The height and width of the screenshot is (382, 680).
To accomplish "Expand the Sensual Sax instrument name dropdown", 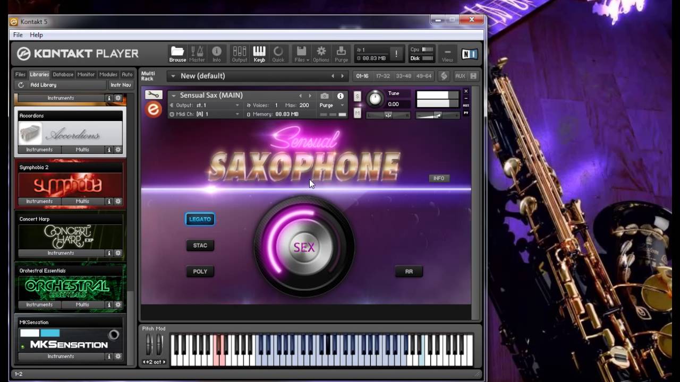I will tap(173, 95).
